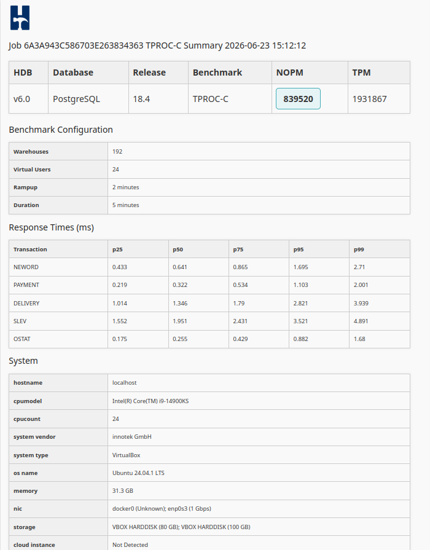Viewport: 430px width, 550px height.
Task: Click the system type value VirtualBox
Action: (x=127, y=455)
